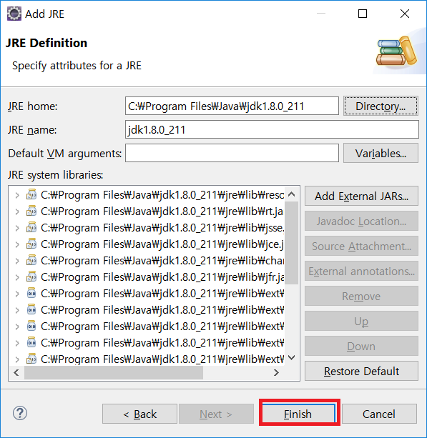This screenshot has height=438, width=427.
Task: Close the Add JRE window
Action: click(405, 14)
